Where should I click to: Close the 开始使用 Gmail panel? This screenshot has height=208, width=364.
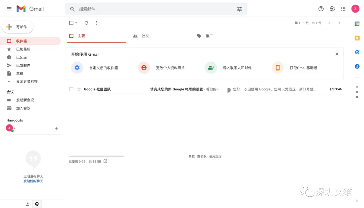337,54
